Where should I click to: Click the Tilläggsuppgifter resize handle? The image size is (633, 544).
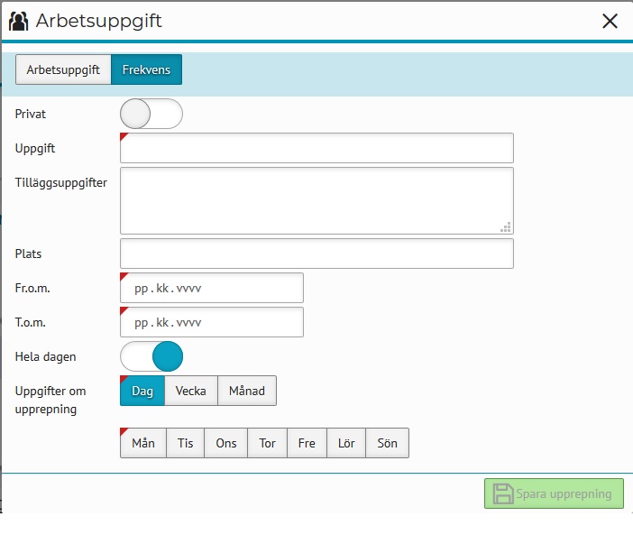[506, 227]
